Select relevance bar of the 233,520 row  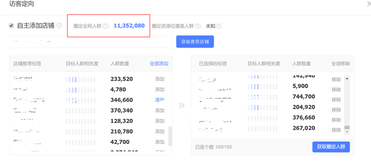pos(81,79)
